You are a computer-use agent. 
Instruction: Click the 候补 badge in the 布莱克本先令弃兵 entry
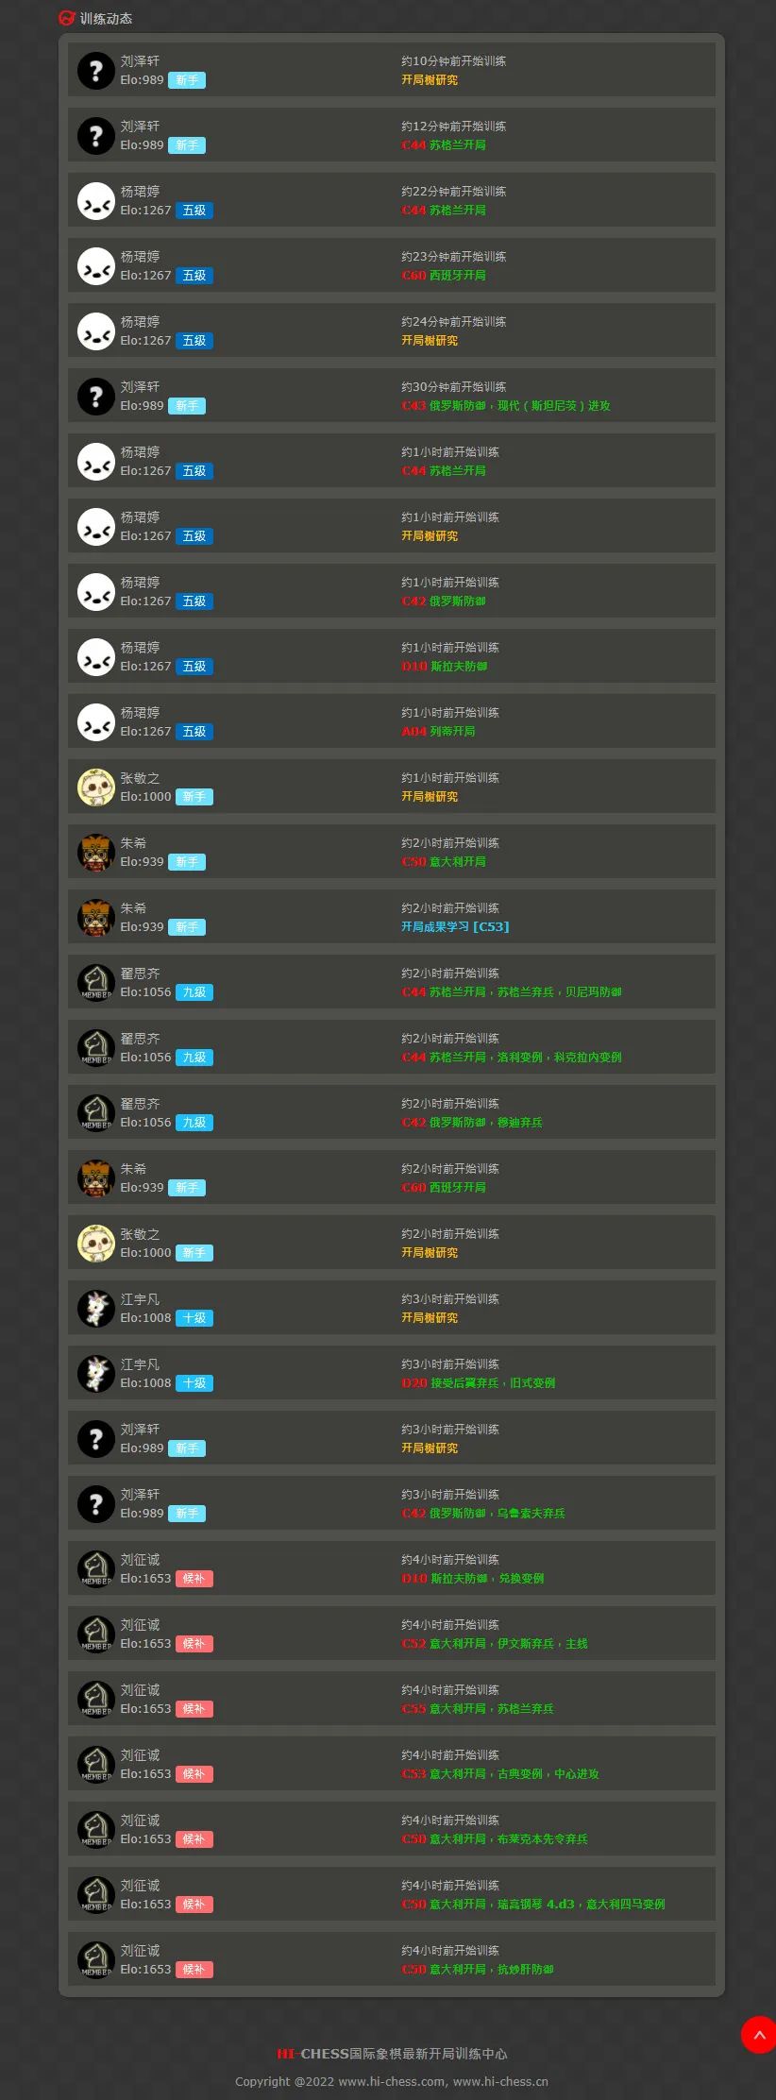tap(194, 1839)
